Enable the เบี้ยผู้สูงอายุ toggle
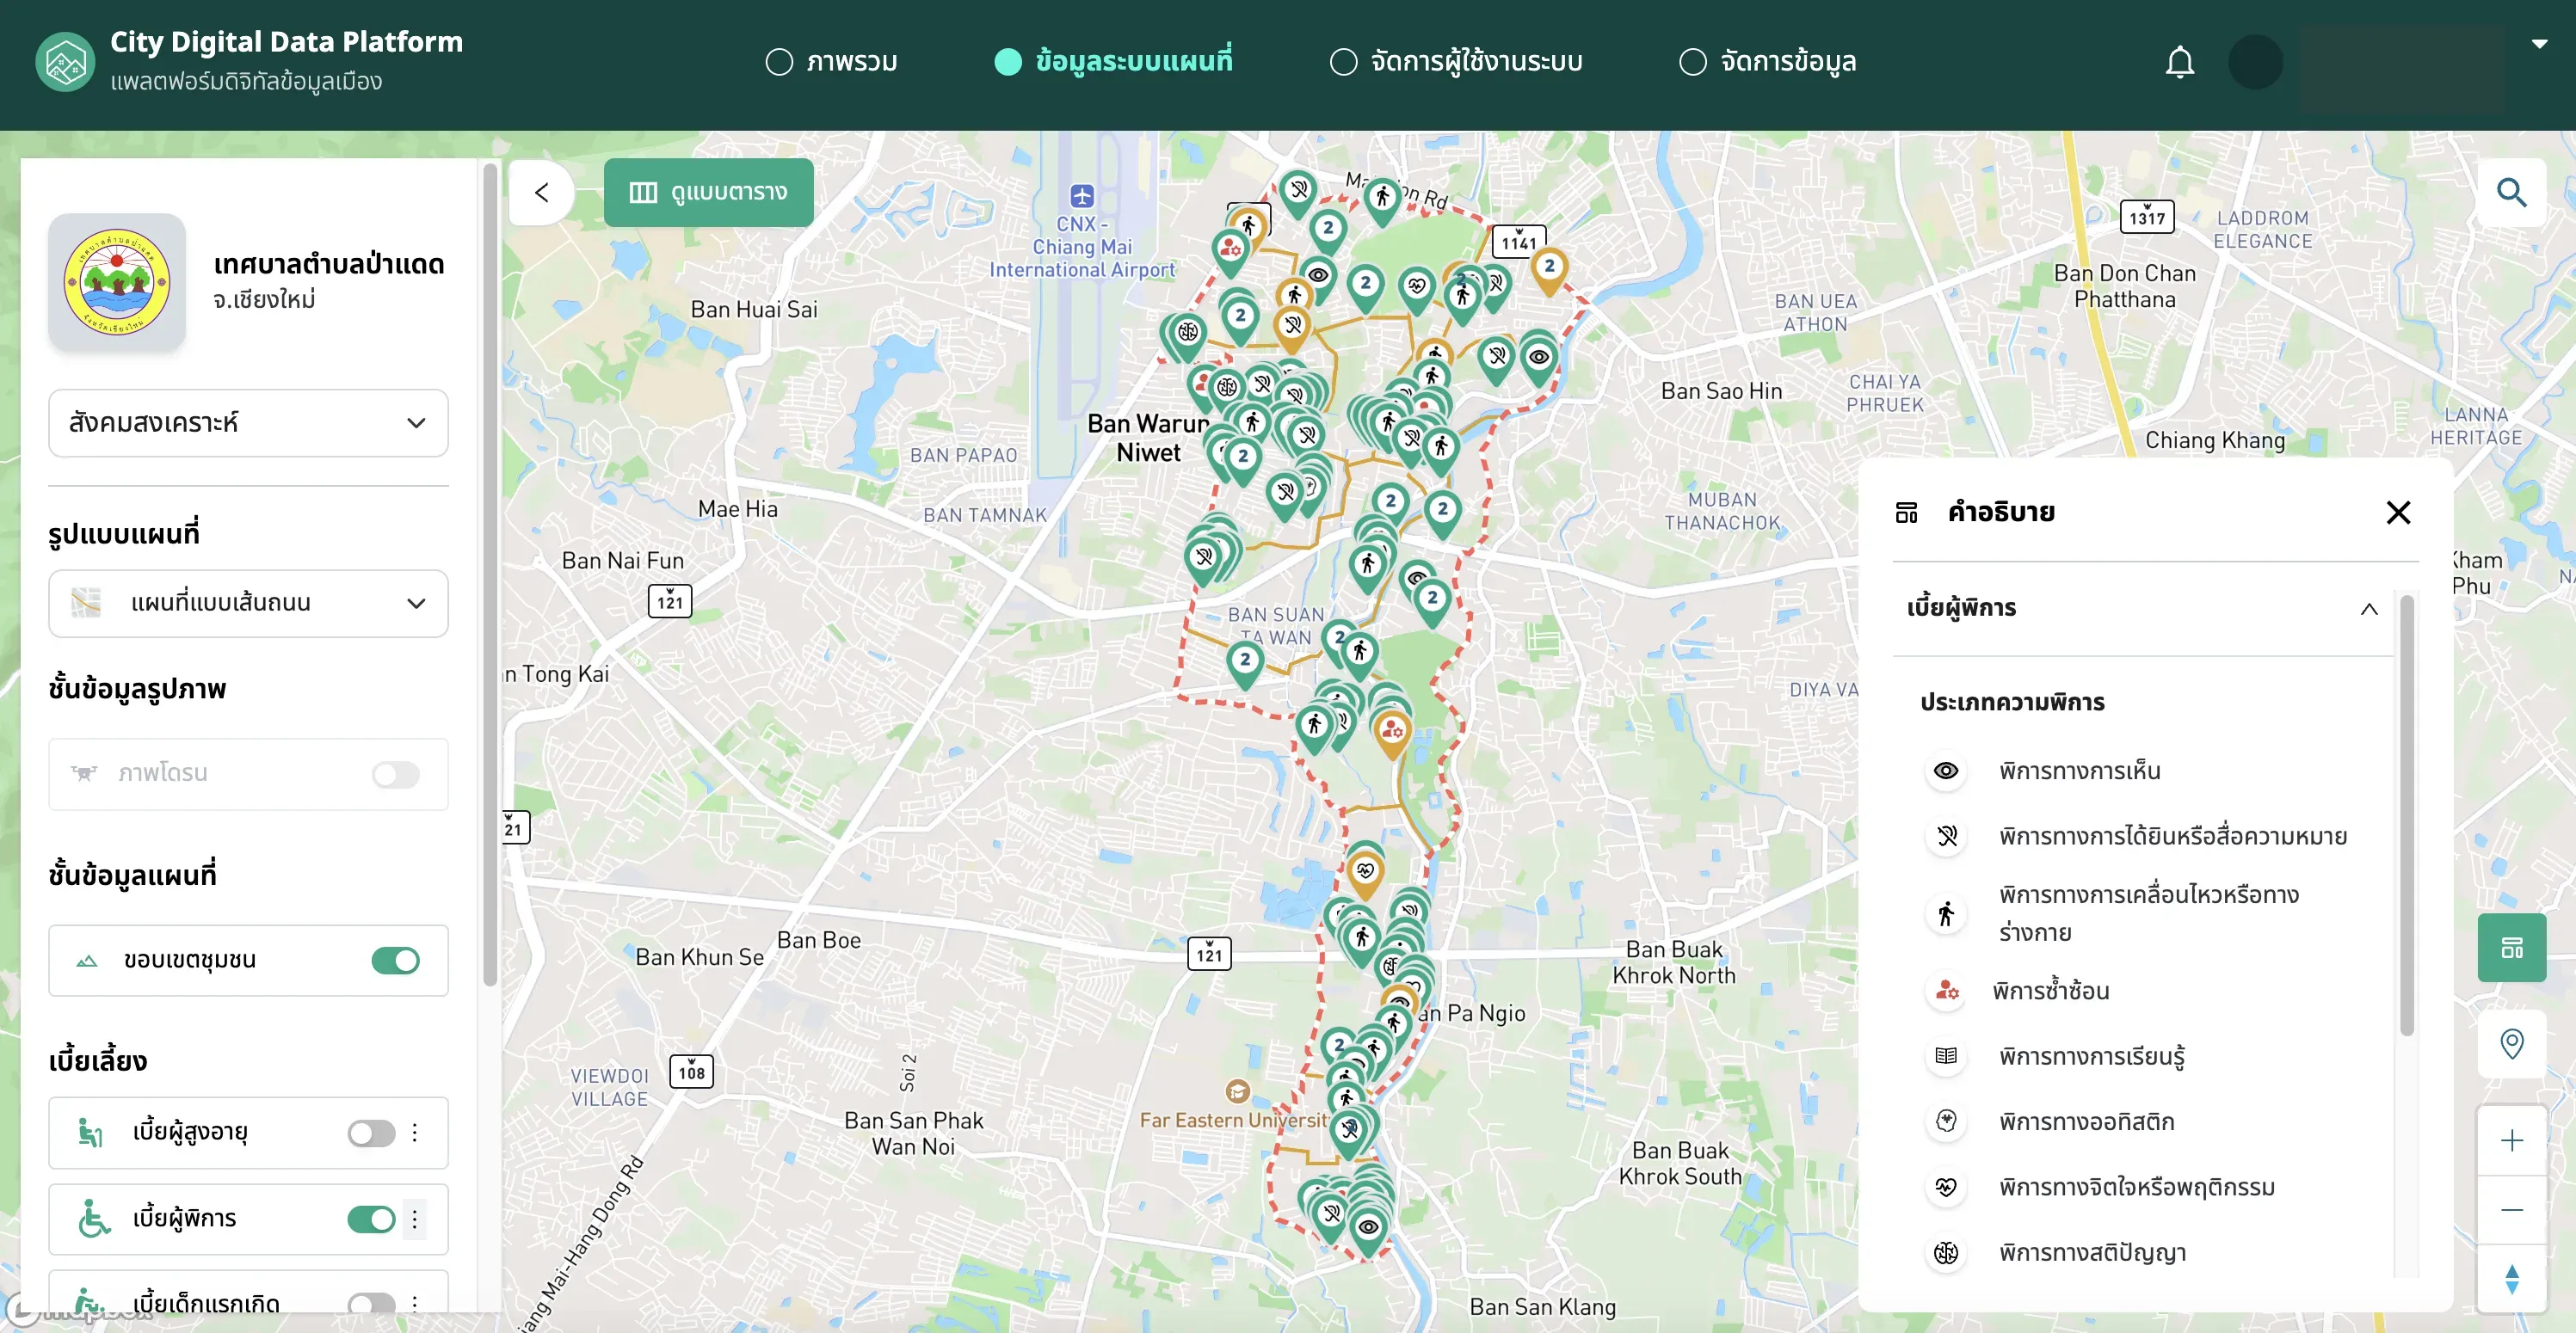The image size is (2576, 1333). click(x=371, y=1132)
